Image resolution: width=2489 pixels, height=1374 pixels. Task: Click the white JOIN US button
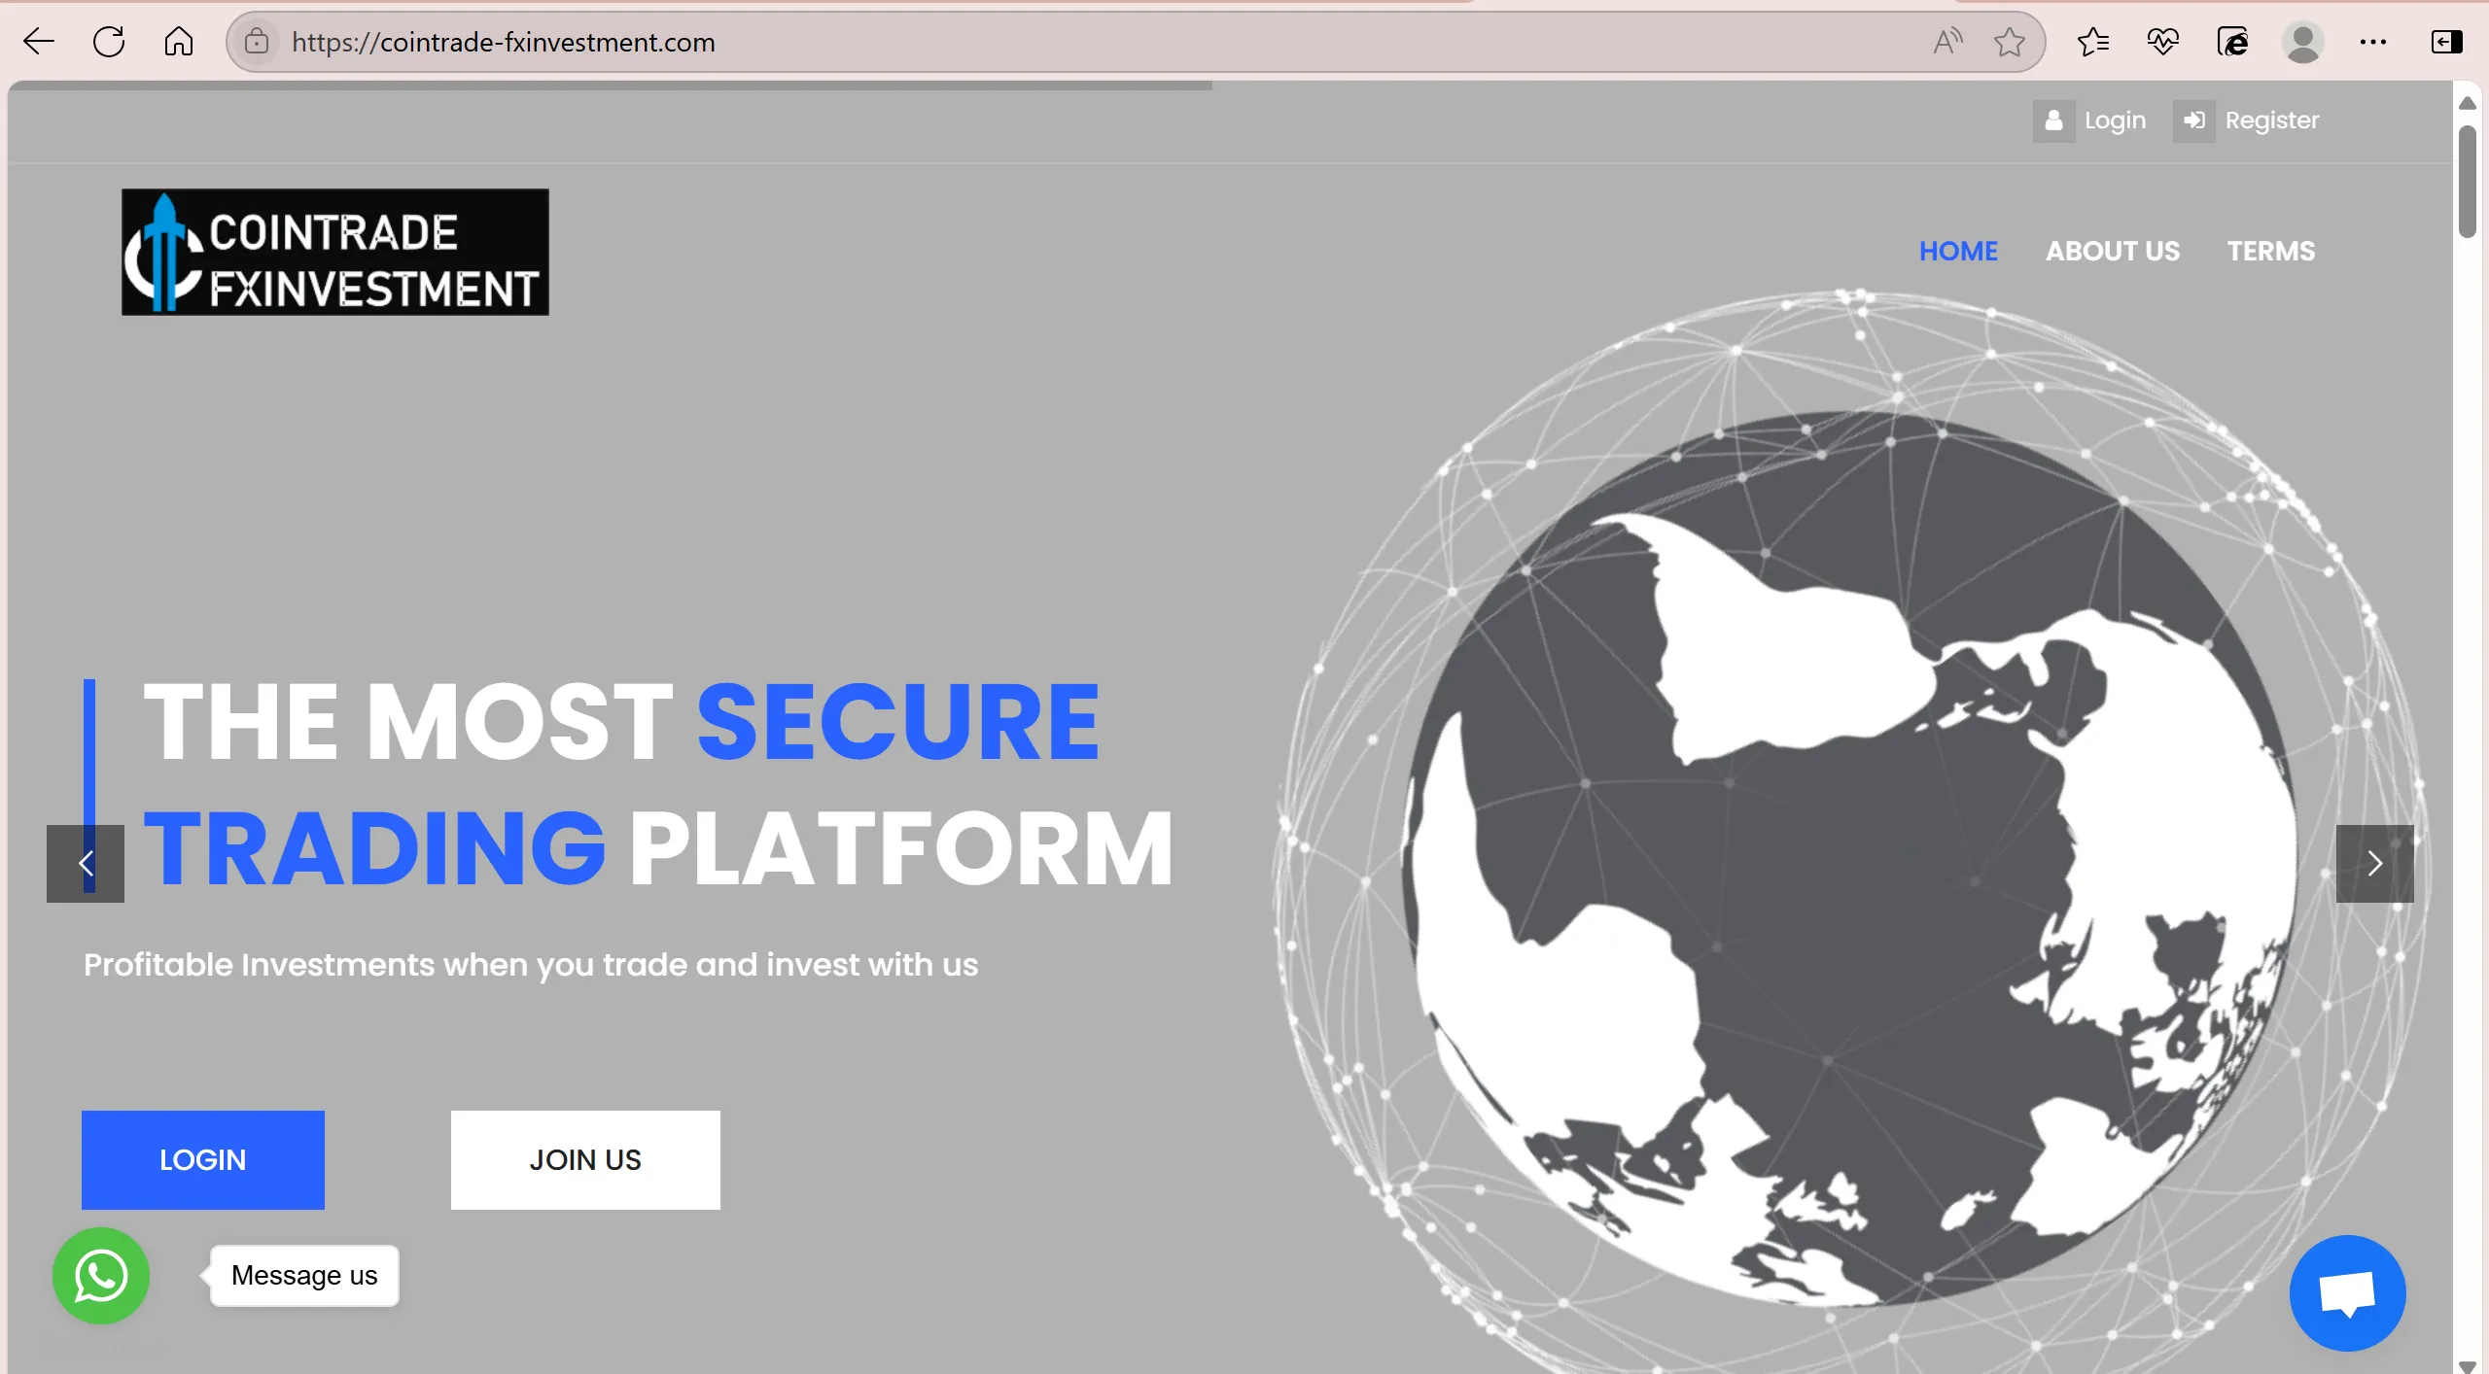585,1160
